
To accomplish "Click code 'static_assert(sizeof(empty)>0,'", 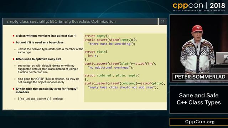I will pyautogui.click(x=111, y=40).
